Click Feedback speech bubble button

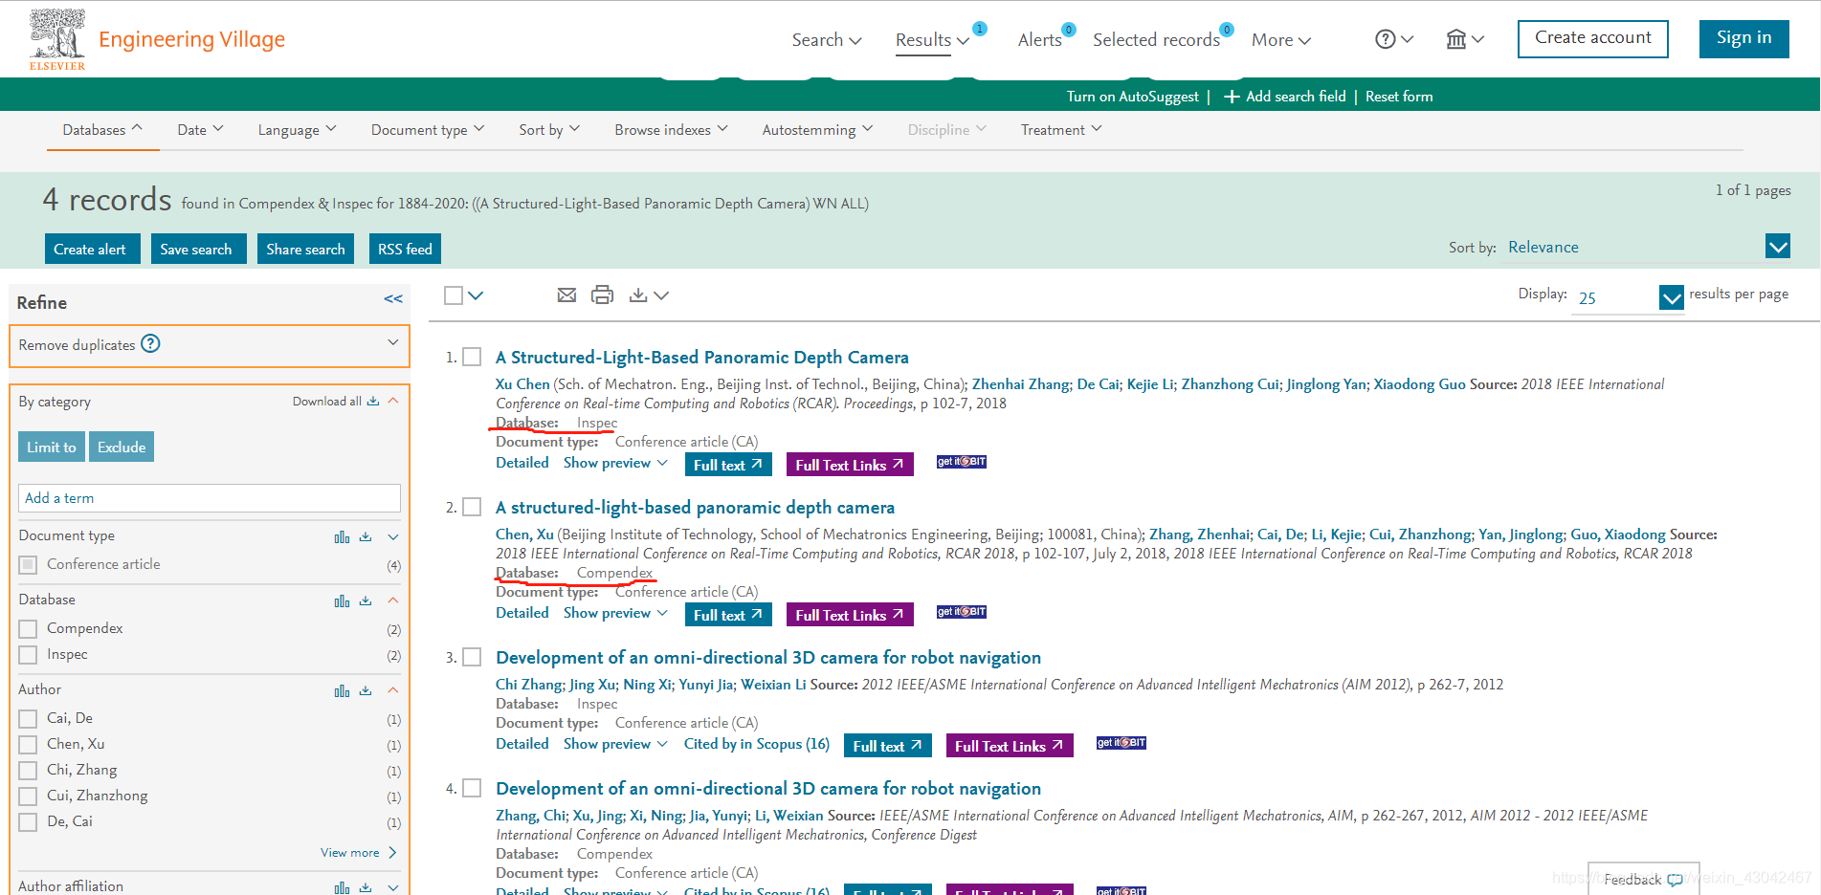[1643, 880]
